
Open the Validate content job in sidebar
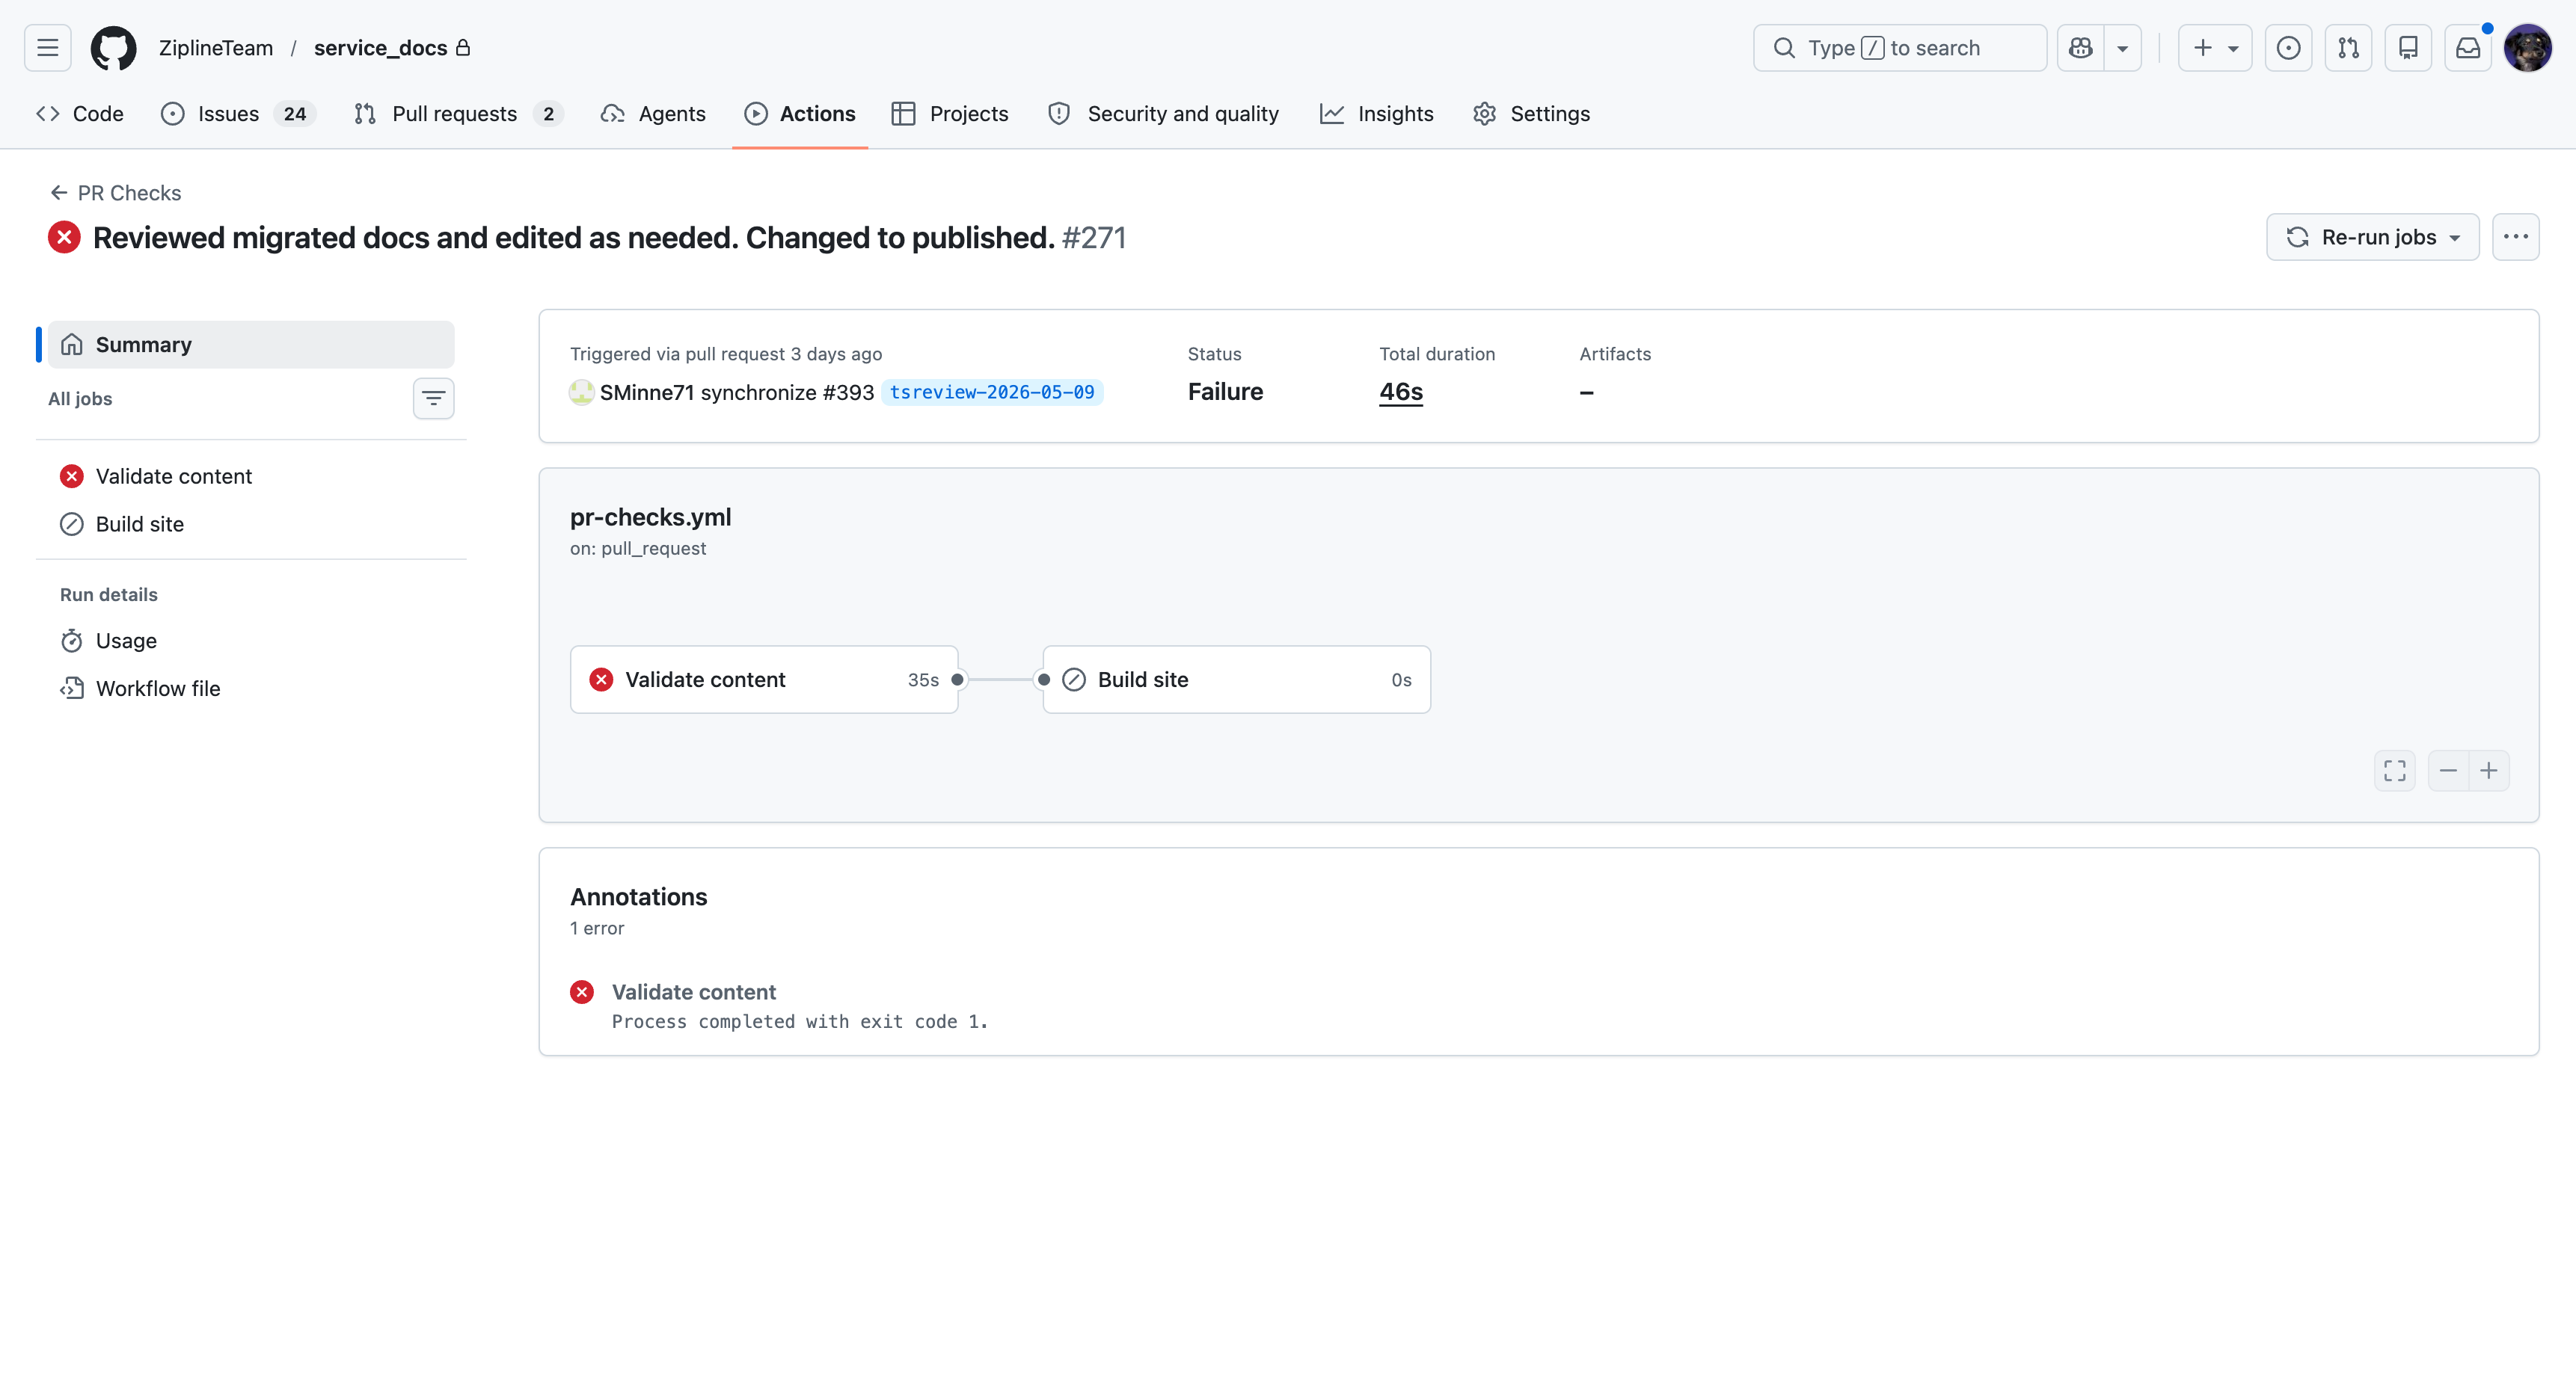click(250, 477)
